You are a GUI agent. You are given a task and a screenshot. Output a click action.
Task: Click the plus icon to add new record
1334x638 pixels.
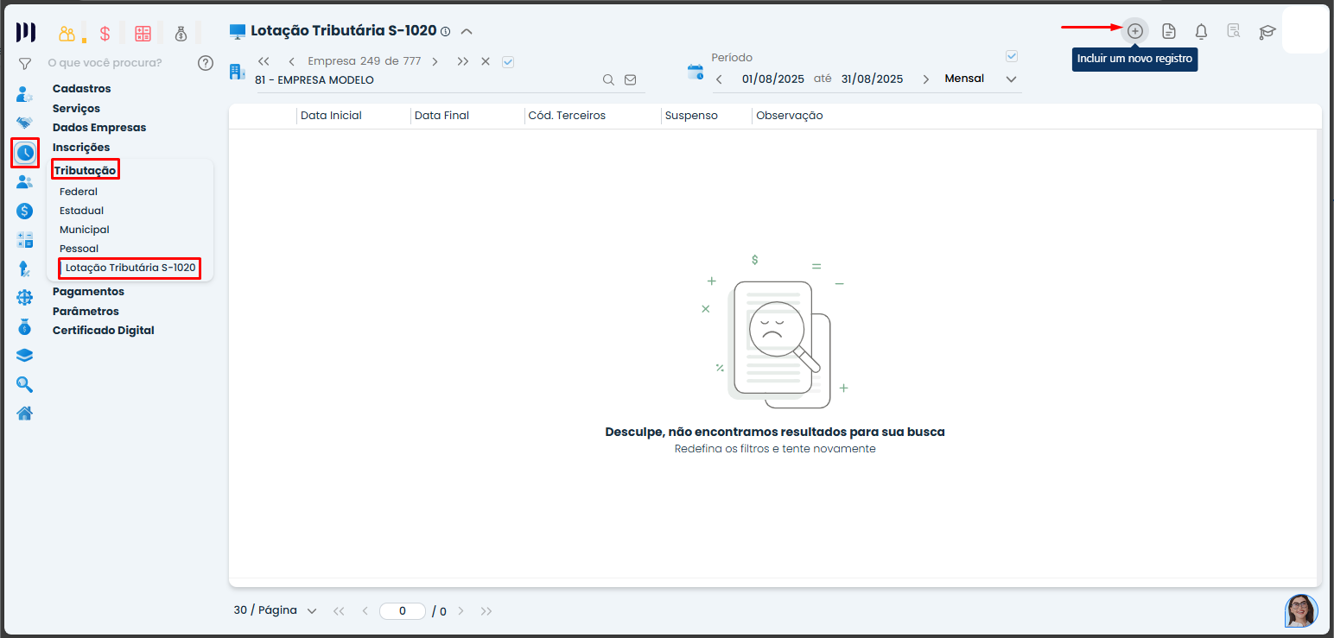coord(1135,31)
